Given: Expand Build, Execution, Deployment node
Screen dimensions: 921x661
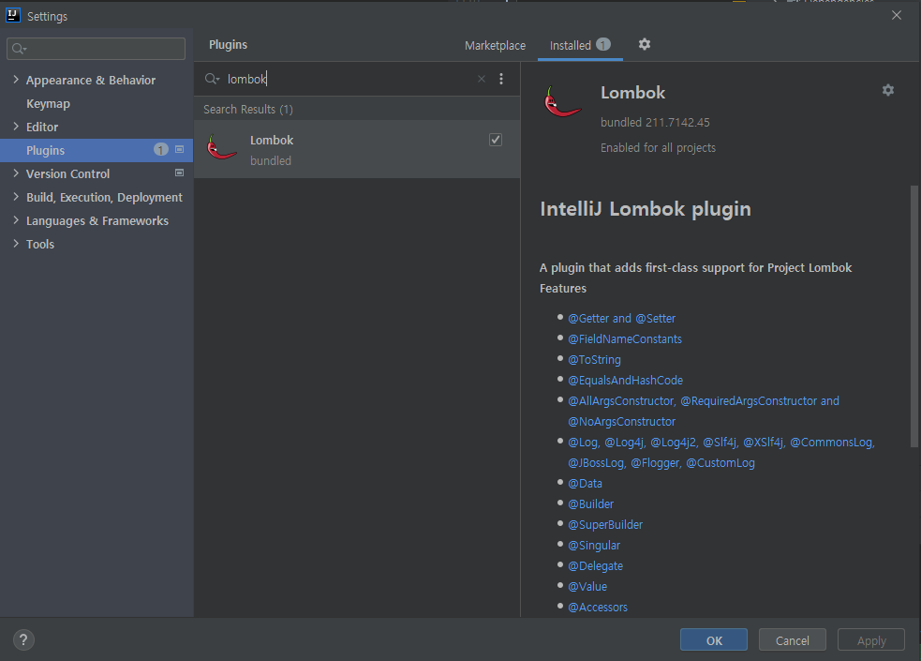Looking at the screenshot, I should (16, 197).
